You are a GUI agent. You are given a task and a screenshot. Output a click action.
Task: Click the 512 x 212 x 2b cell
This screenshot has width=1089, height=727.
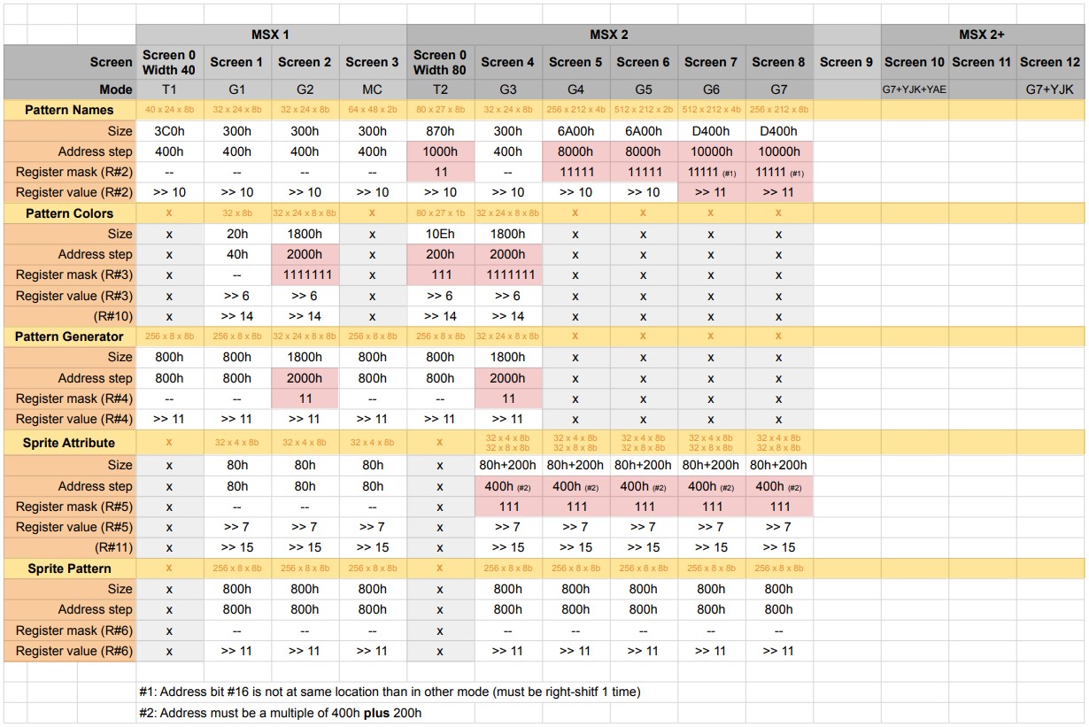point(643,110)
